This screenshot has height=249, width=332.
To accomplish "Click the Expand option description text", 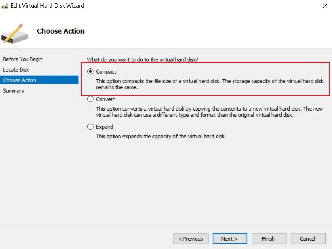I will click(x=160, y=136).
